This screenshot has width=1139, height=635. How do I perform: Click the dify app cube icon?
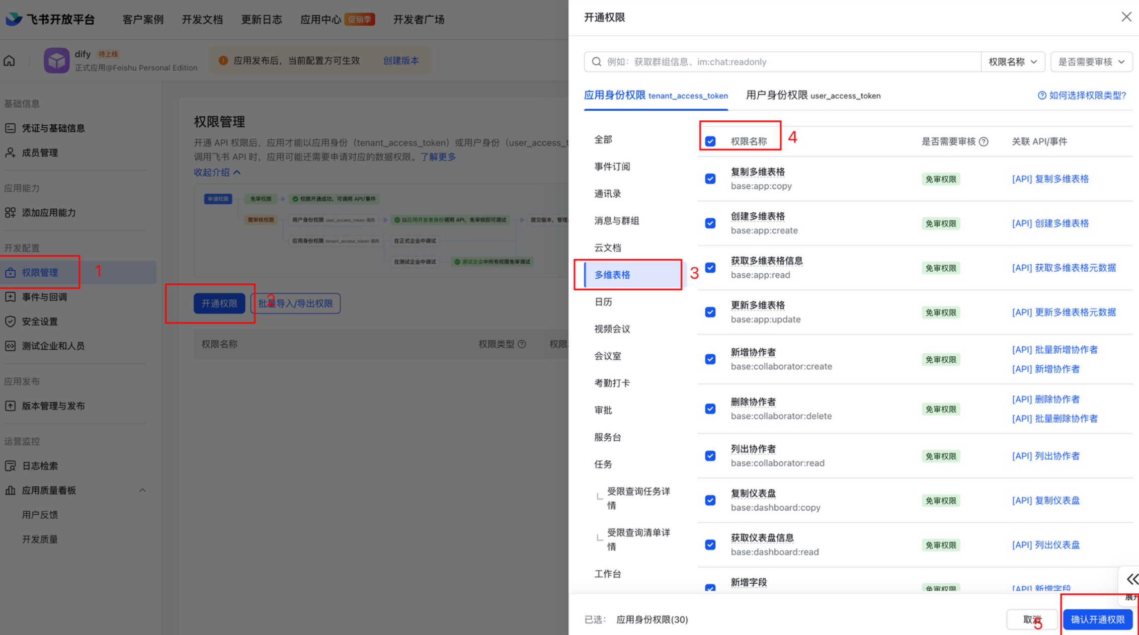click(56, 60)
